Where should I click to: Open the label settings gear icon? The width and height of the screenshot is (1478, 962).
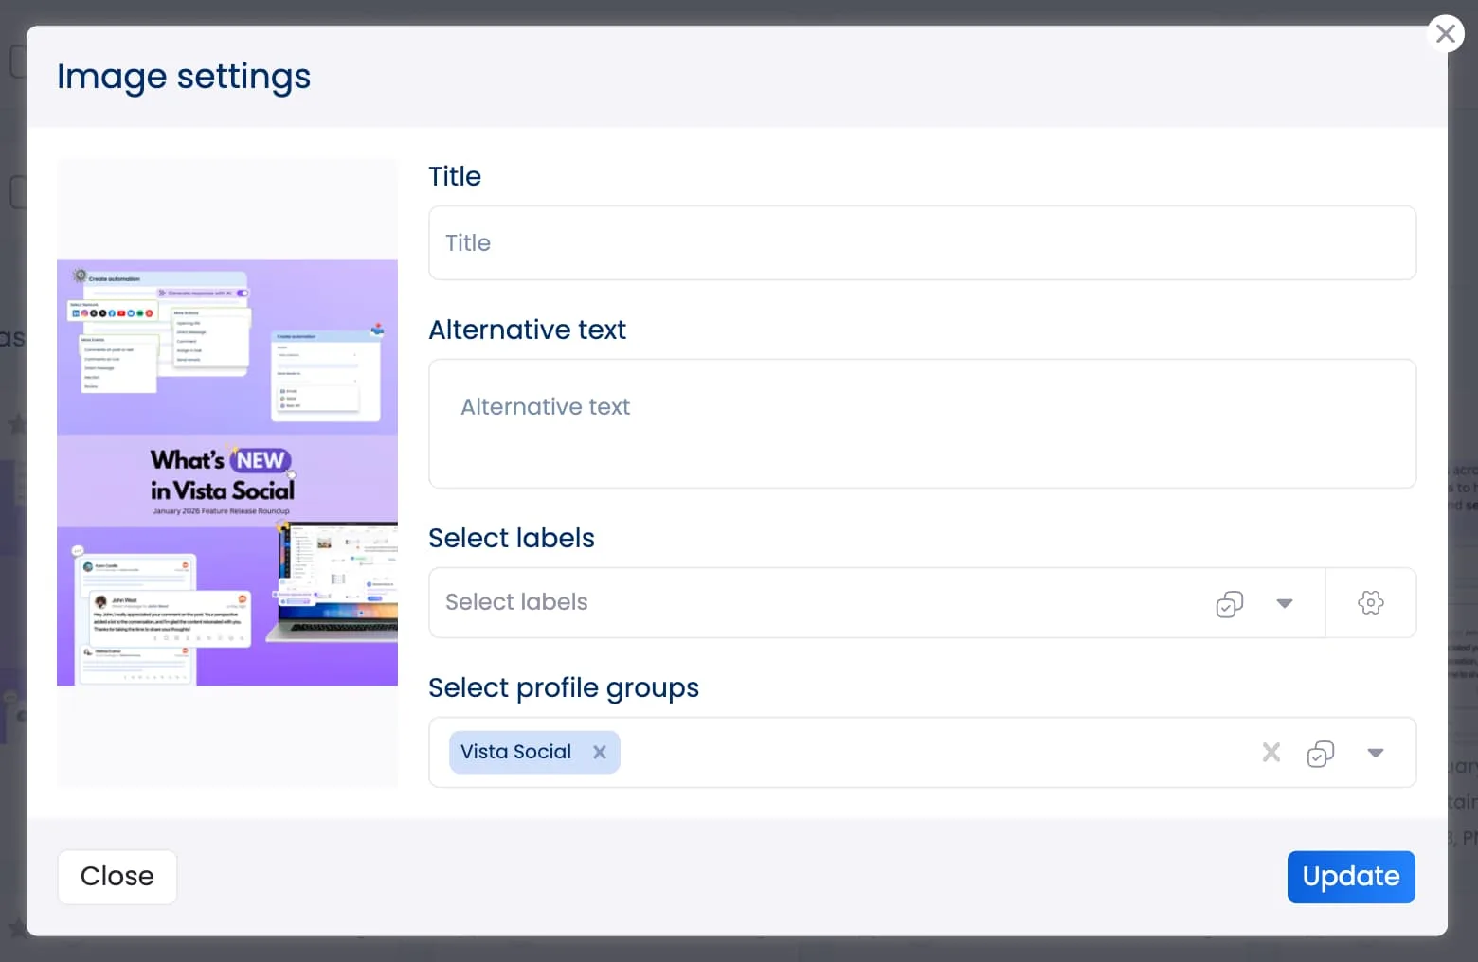(x=1370, y=602)
